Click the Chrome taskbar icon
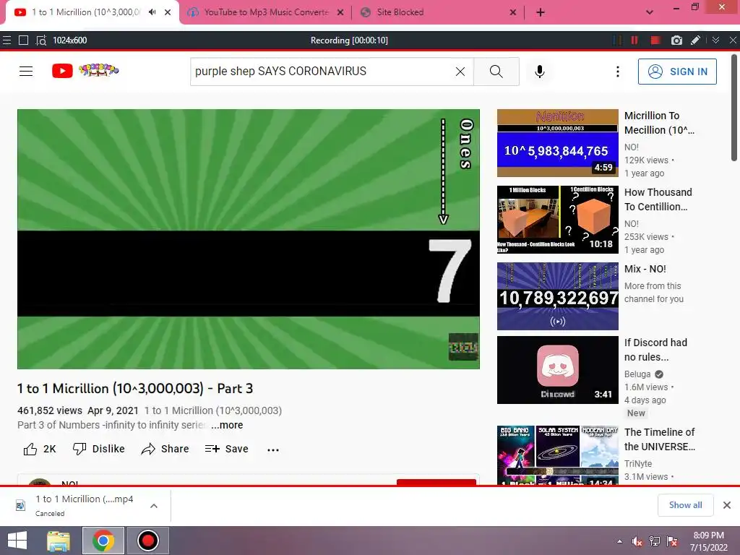740x555 pixels. click(103, 541)
